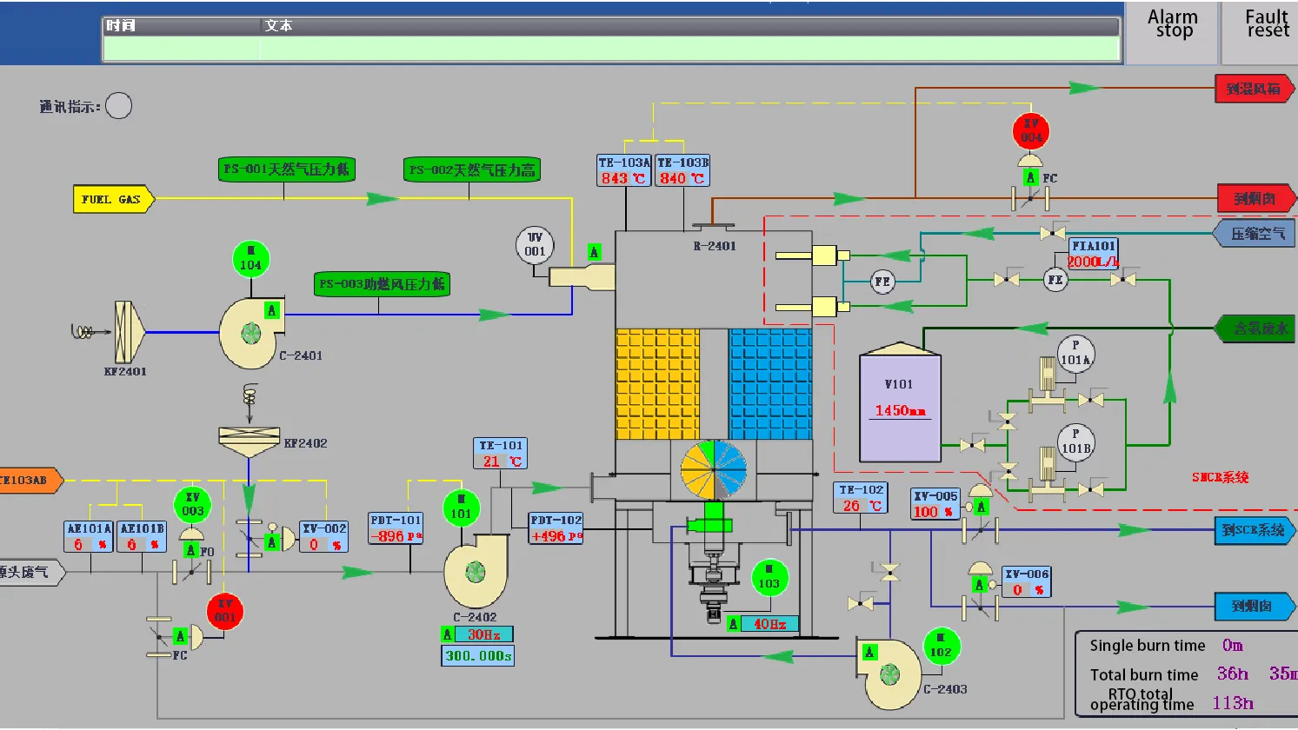The image size is (1298, 730).
Task: Select the M103 rotary motor indicator
Action: pos(769,578)
